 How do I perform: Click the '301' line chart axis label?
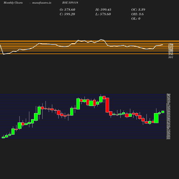click(x=171, y=57)
